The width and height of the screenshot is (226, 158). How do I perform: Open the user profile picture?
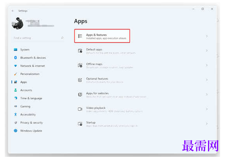pyautogui.click(x=18, y=23)
